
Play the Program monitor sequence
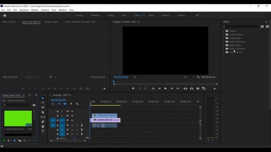[166, 88]
